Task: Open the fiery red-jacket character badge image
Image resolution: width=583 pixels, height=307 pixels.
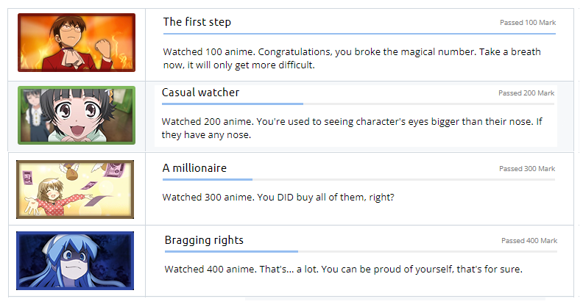Action: pyautogui.click(x=77, y=43)
